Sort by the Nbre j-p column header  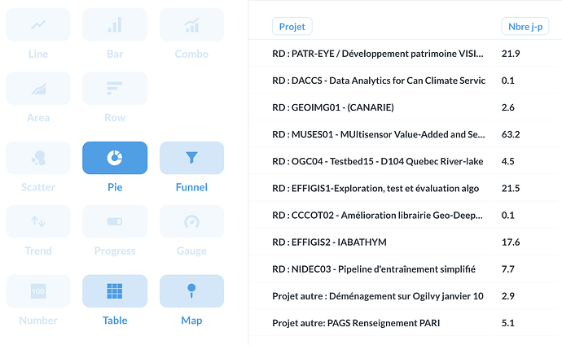[x=525, y=27]
